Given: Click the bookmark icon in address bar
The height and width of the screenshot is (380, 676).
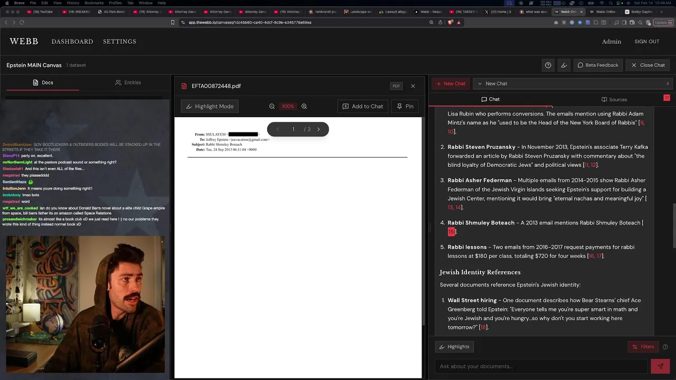Looking at the screenshot, I should (173, 22).
